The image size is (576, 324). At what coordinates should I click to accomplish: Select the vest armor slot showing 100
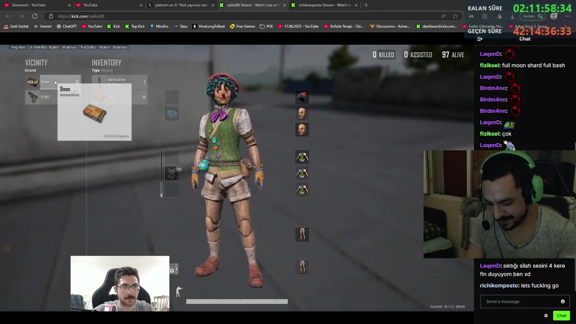[x=171, y=173]
